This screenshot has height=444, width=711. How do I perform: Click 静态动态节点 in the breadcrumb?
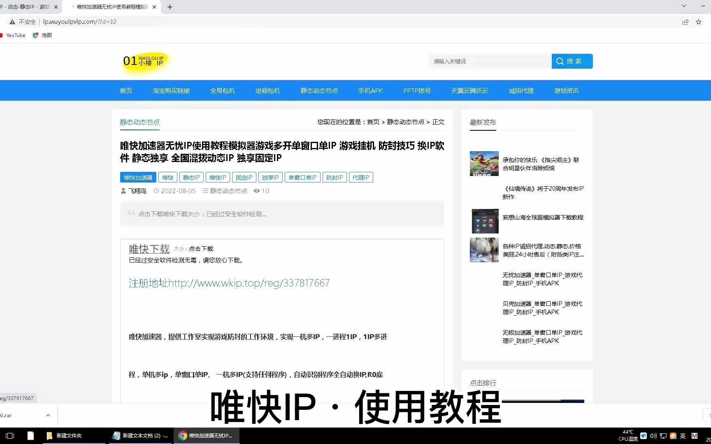[x=406, y=122]
